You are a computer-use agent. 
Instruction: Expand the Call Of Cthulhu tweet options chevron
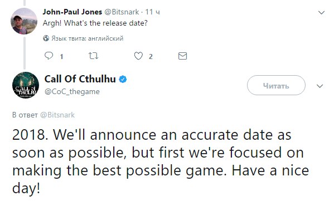point(320,86)
